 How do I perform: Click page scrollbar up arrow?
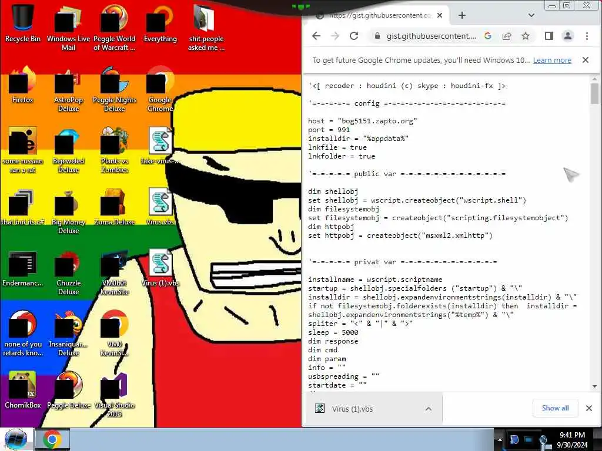click(595, 79)
